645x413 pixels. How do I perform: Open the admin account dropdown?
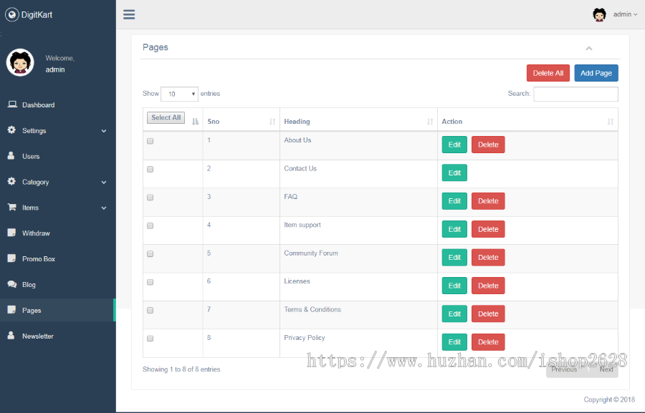pos(625,14)
